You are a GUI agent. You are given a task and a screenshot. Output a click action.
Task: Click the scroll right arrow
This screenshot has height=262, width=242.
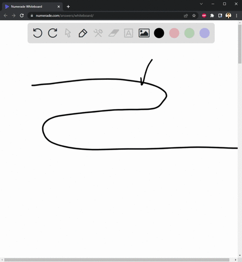235,259
